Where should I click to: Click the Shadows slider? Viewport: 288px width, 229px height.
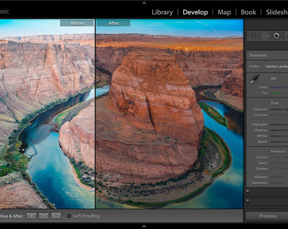280,130
